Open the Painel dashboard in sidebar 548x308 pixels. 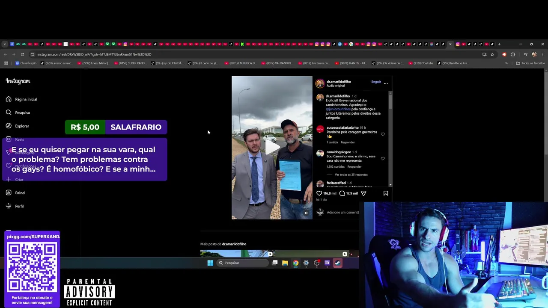click(16, 193)
